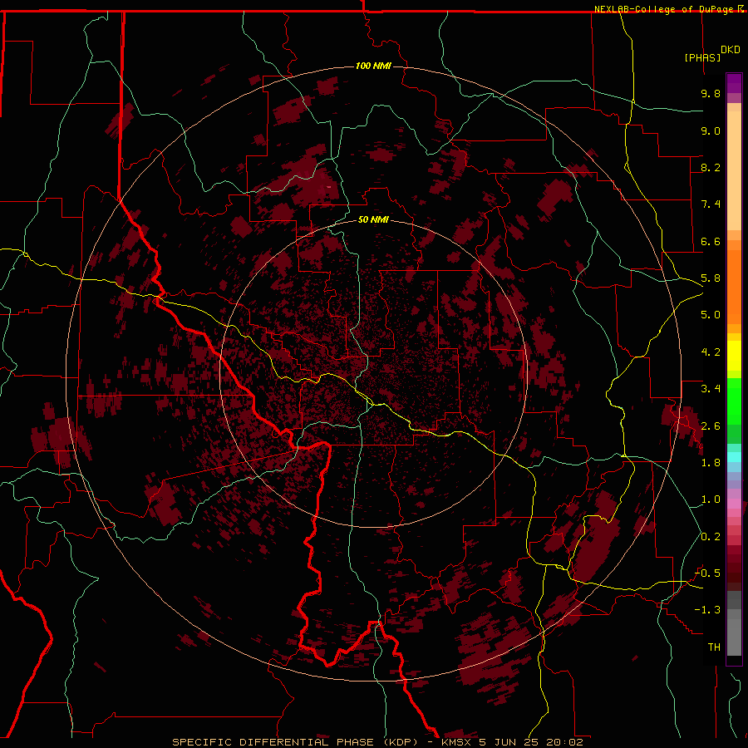The height and width of the screenshot is (748, 748).
Task: Click the -0.5 scale value
Action: [x=707, y=573]
